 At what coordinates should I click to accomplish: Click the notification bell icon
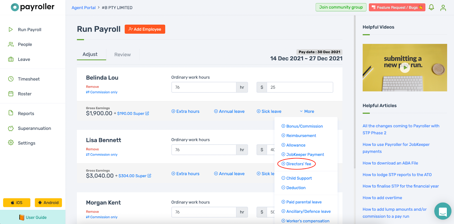click(431, 7)
